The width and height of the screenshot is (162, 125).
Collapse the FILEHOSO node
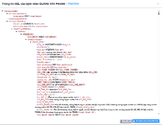tap(21, 34)
